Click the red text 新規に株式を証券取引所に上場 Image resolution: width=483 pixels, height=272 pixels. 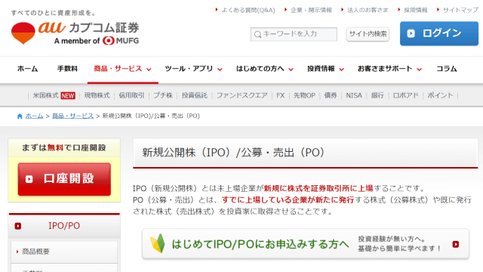318,188
